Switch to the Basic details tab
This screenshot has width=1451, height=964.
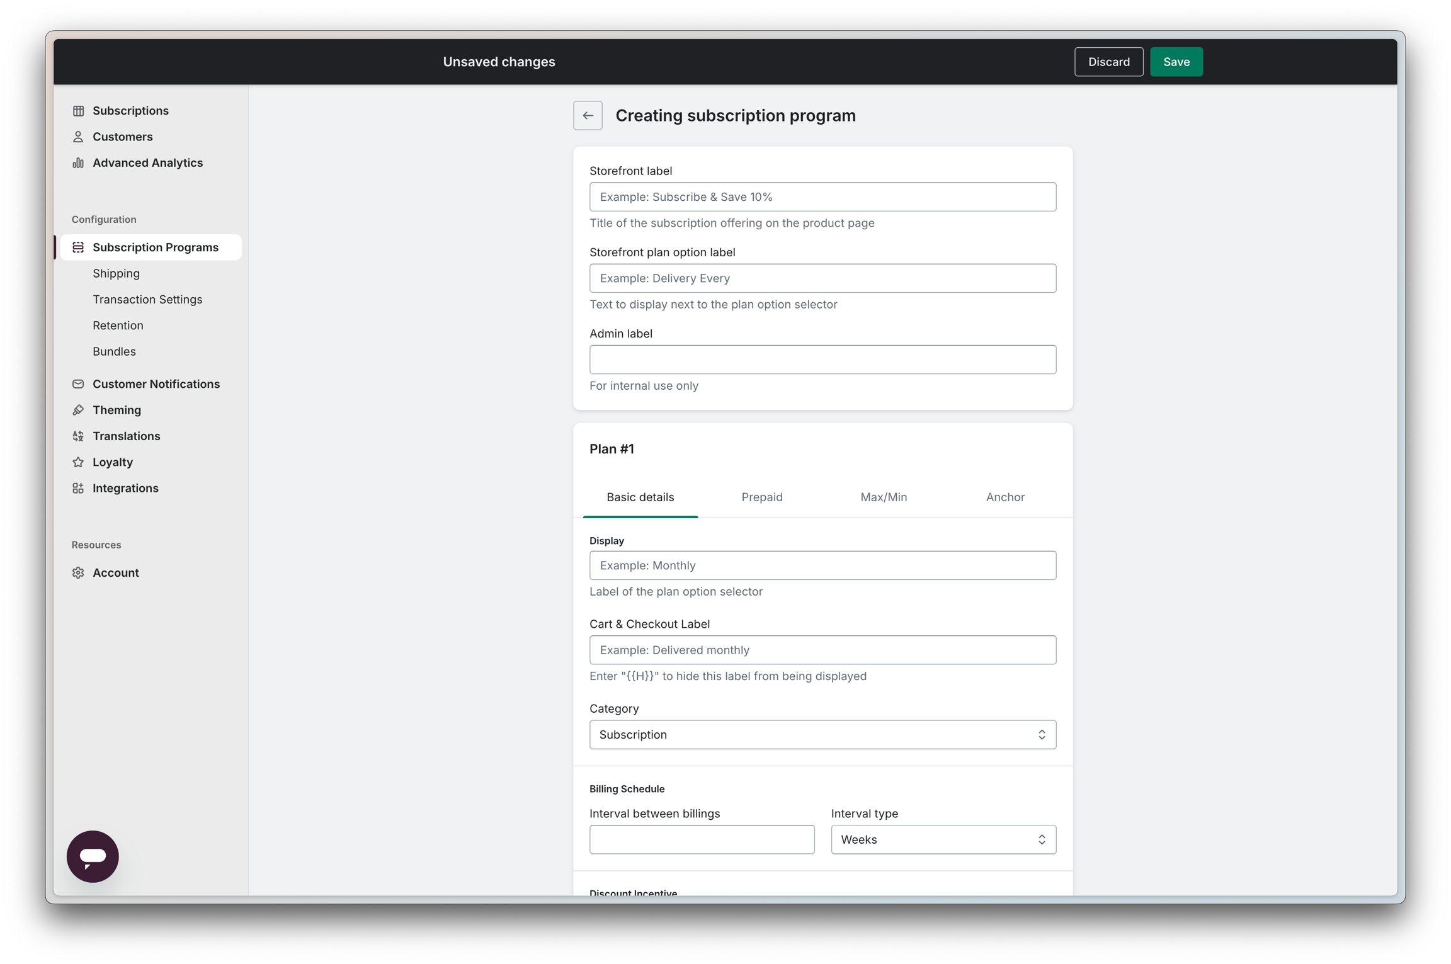[640, 497]
